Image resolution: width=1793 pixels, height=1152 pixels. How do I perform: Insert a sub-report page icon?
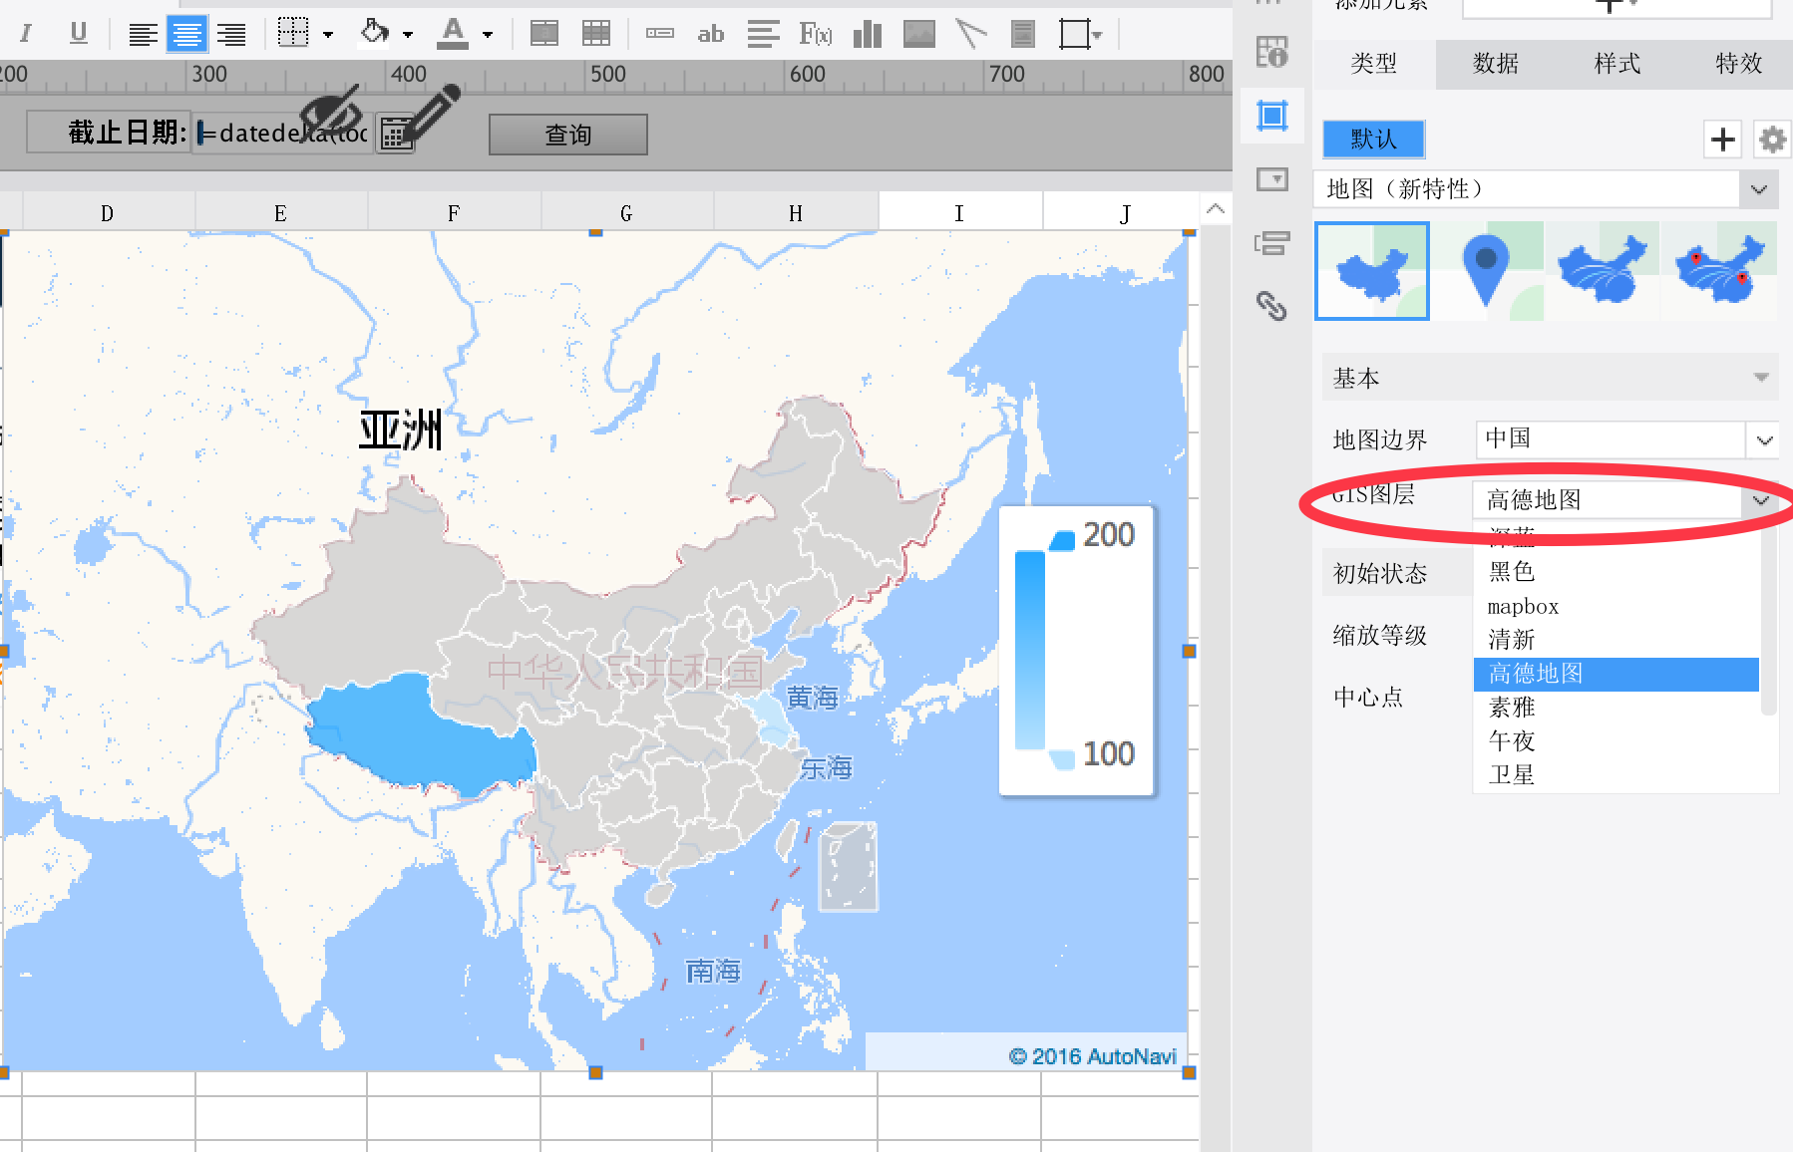1023,34
